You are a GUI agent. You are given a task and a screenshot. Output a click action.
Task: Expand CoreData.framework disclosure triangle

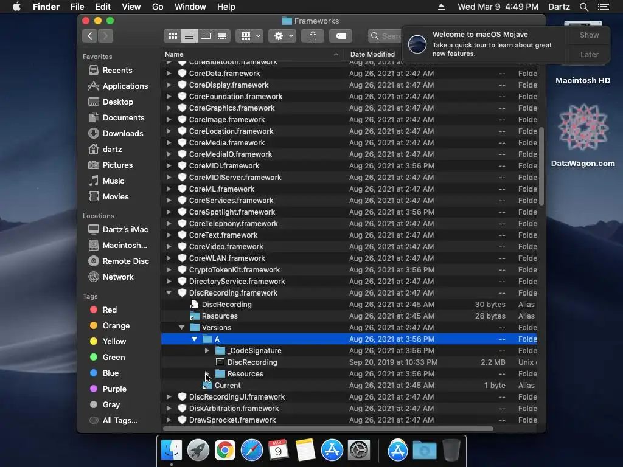click(x=169, y=74)
